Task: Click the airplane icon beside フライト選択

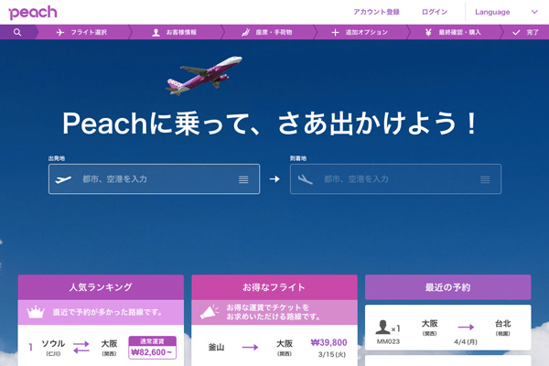Action: [x=60, y=32]
